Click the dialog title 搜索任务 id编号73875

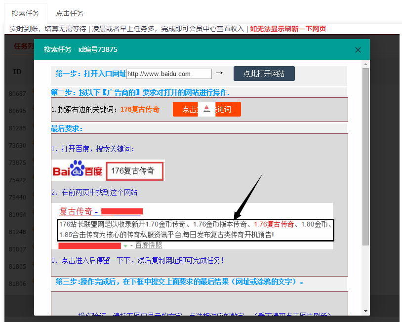pyautogui.click(x=80, y=49)
